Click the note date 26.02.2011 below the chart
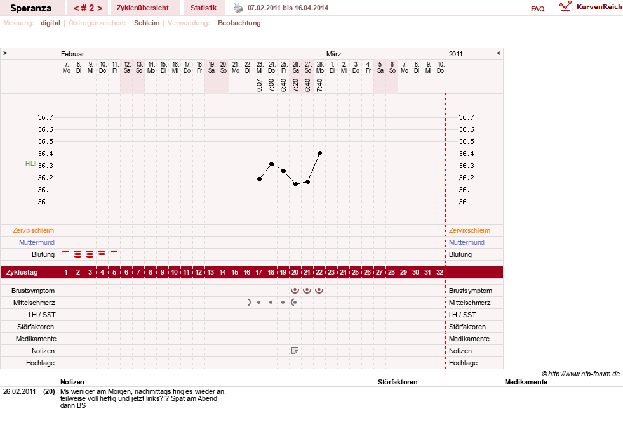Viewport: 623px width, 425px height. point(20,391)
